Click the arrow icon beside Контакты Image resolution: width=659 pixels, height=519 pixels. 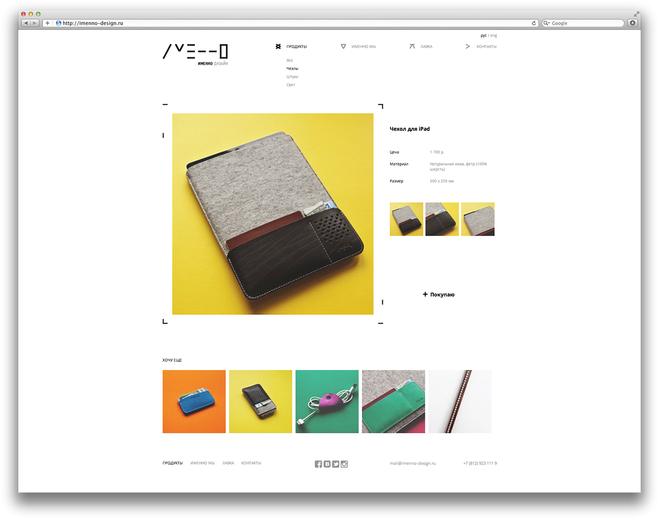pos(468,47)
